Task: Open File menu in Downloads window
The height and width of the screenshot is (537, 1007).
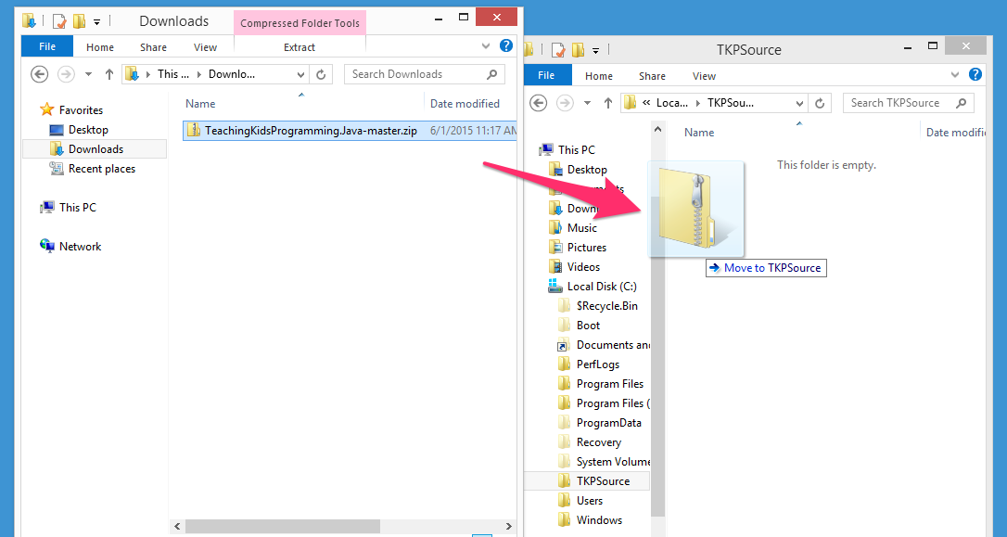Action: point(46,47)
